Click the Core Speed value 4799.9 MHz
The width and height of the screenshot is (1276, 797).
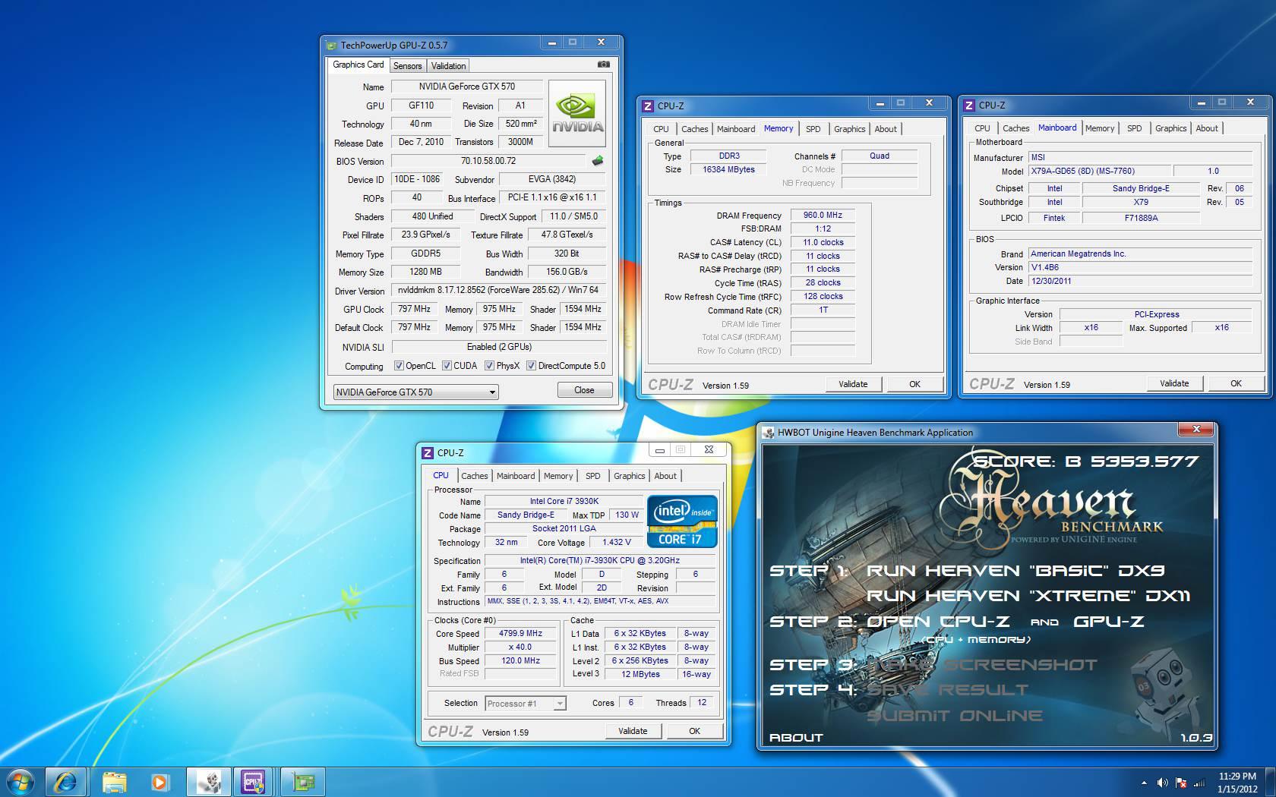520,633
